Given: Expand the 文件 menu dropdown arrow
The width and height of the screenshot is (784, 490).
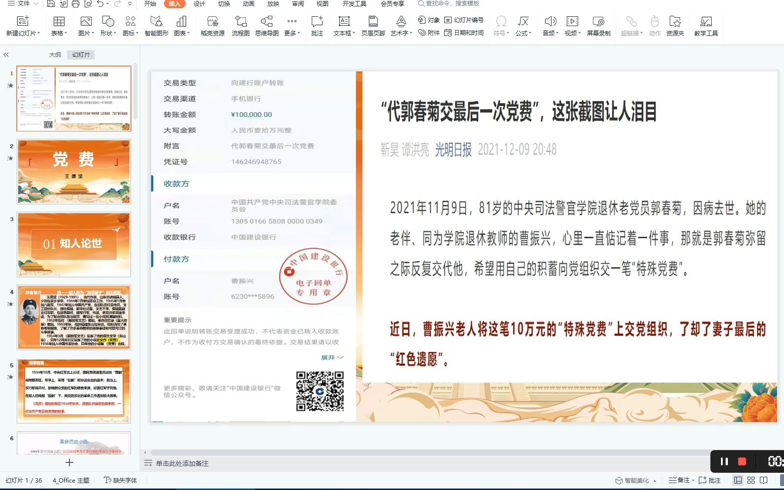Looking at the screenshot, I should 35,3.
